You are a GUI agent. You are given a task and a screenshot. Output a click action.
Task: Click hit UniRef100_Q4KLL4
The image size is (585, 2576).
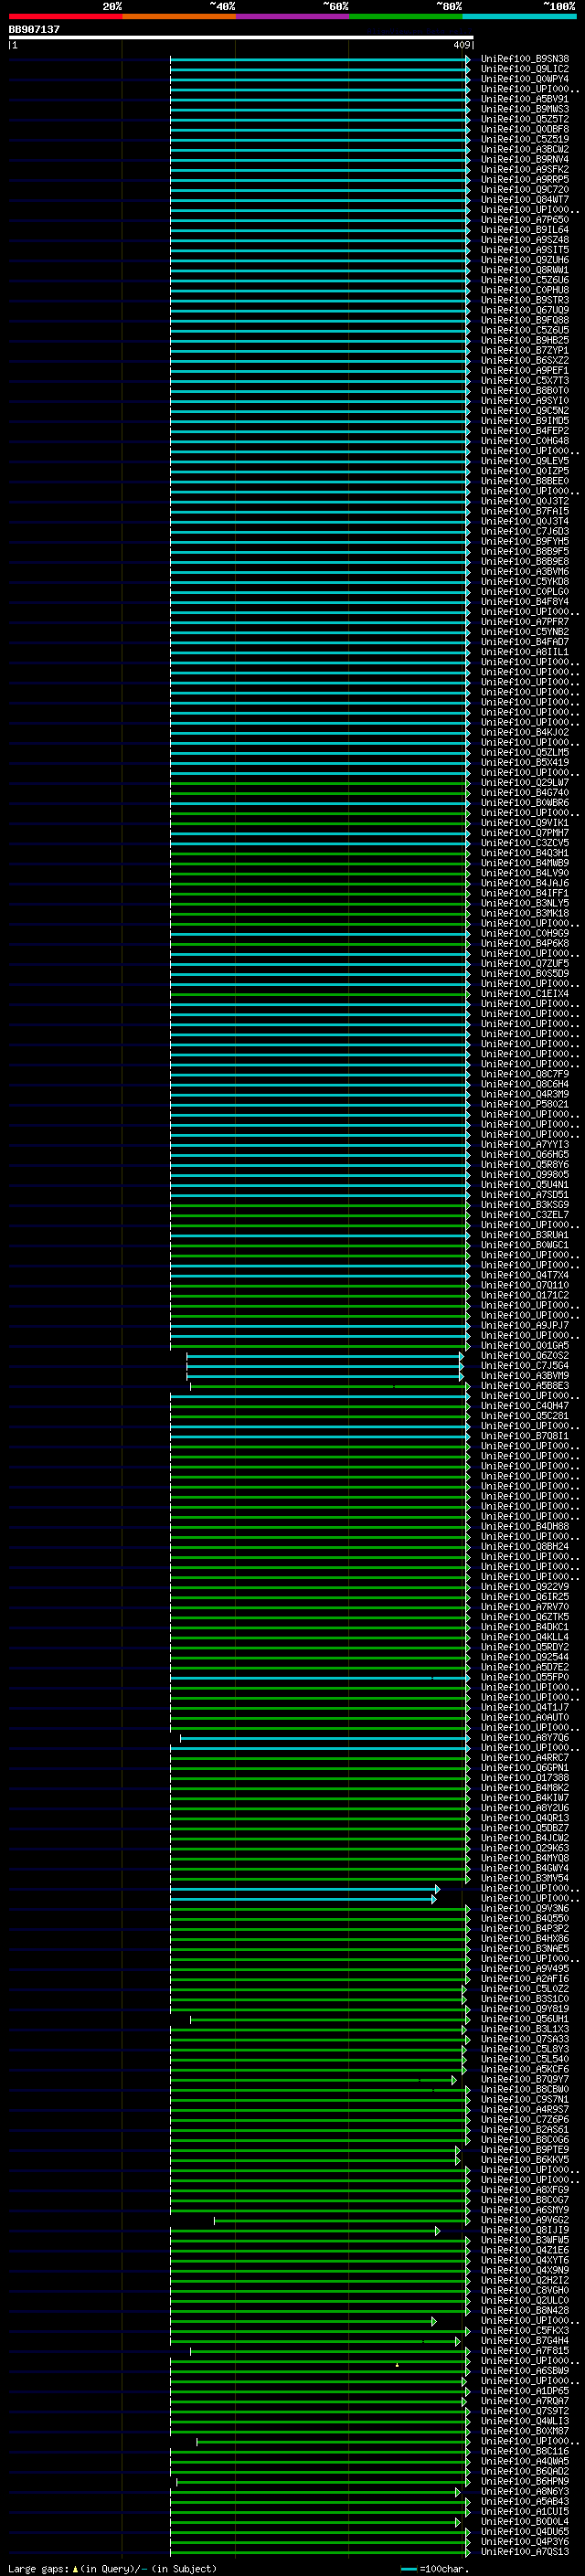coord(525,1636)
